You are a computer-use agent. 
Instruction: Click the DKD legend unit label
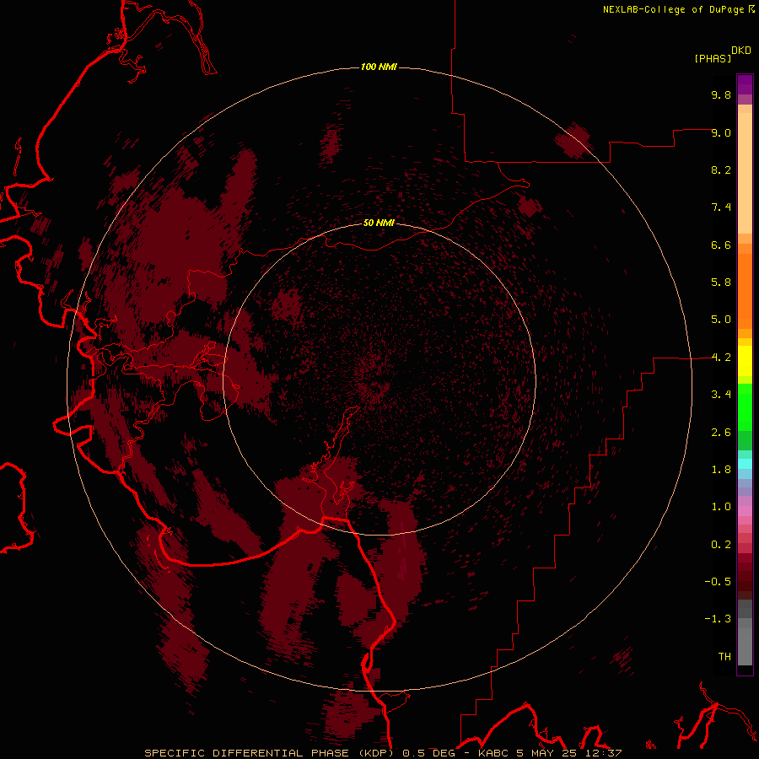tap(741, 51)
